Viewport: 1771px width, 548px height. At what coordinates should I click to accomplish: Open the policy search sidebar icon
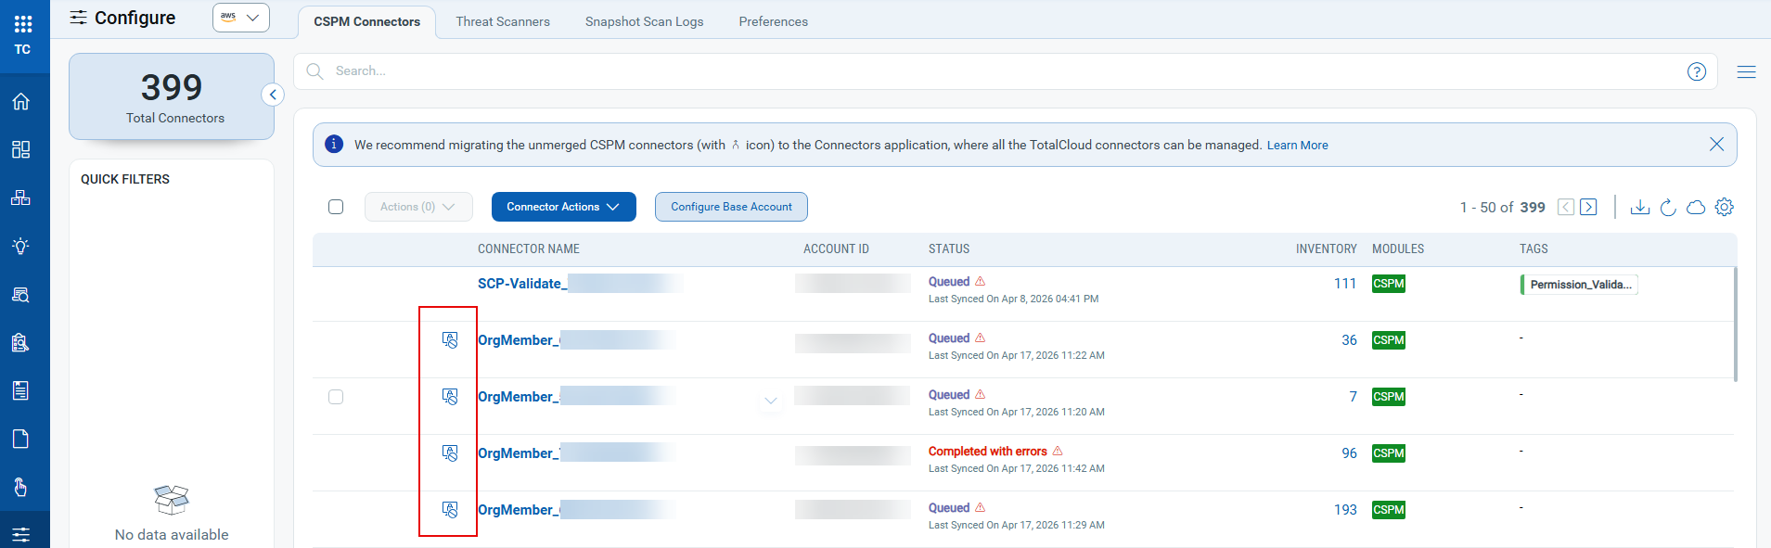click(20, 342)
